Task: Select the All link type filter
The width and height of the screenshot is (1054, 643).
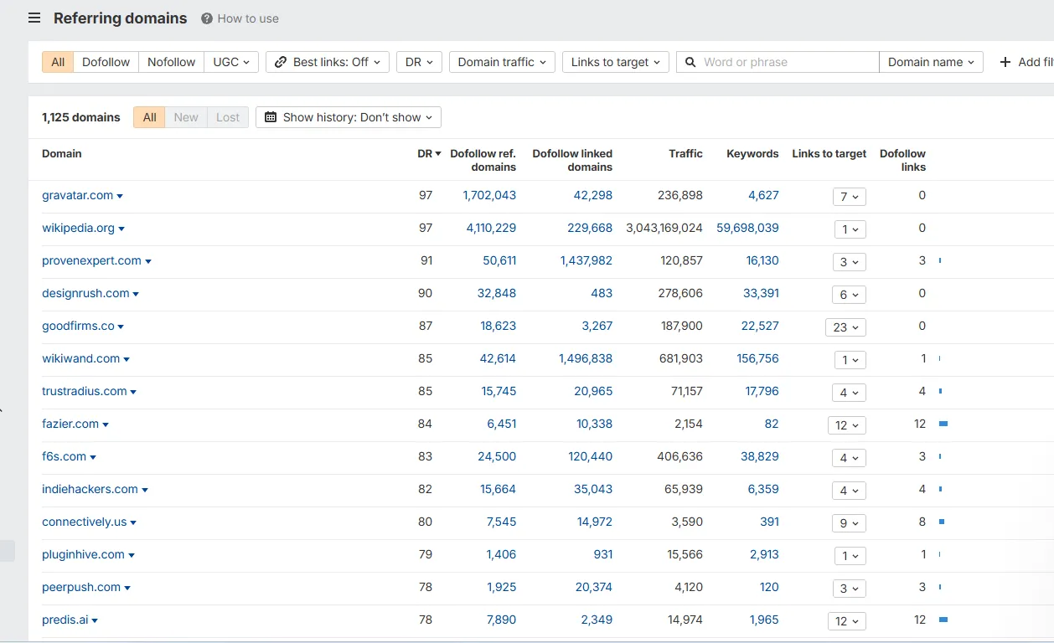Action: tap(58, 62)
